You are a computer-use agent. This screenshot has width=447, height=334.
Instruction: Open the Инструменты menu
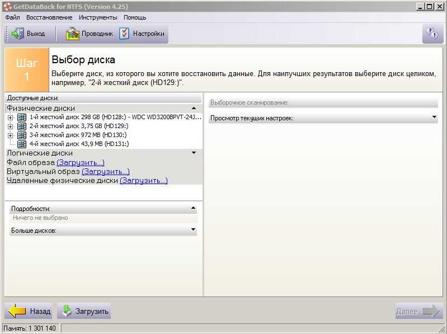tap(98, 17)
